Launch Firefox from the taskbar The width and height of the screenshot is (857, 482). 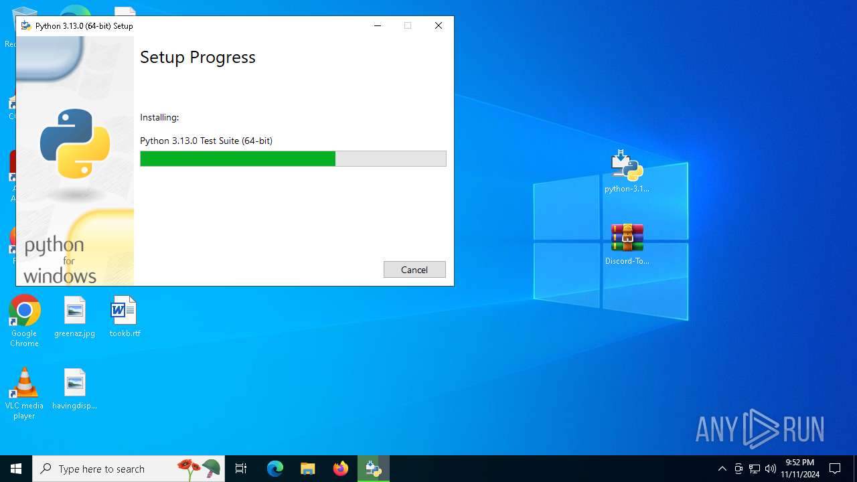tap(341, 469)
